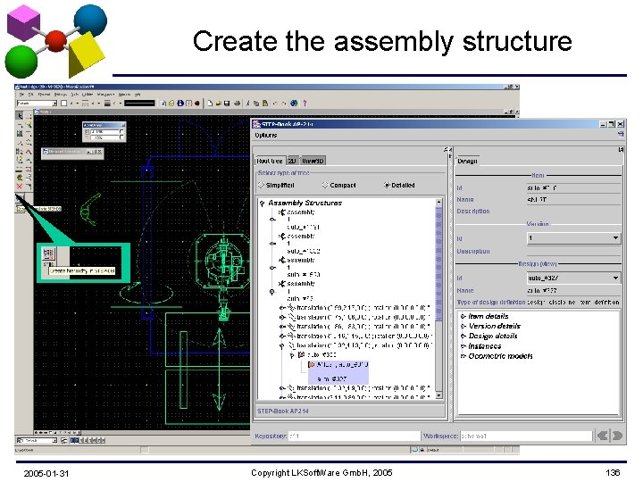Select the highlighted tree item ending in #327

[x=338, y=371]
